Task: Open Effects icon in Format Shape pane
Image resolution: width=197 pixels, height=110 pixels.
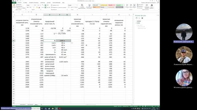Action: [139, 18]
